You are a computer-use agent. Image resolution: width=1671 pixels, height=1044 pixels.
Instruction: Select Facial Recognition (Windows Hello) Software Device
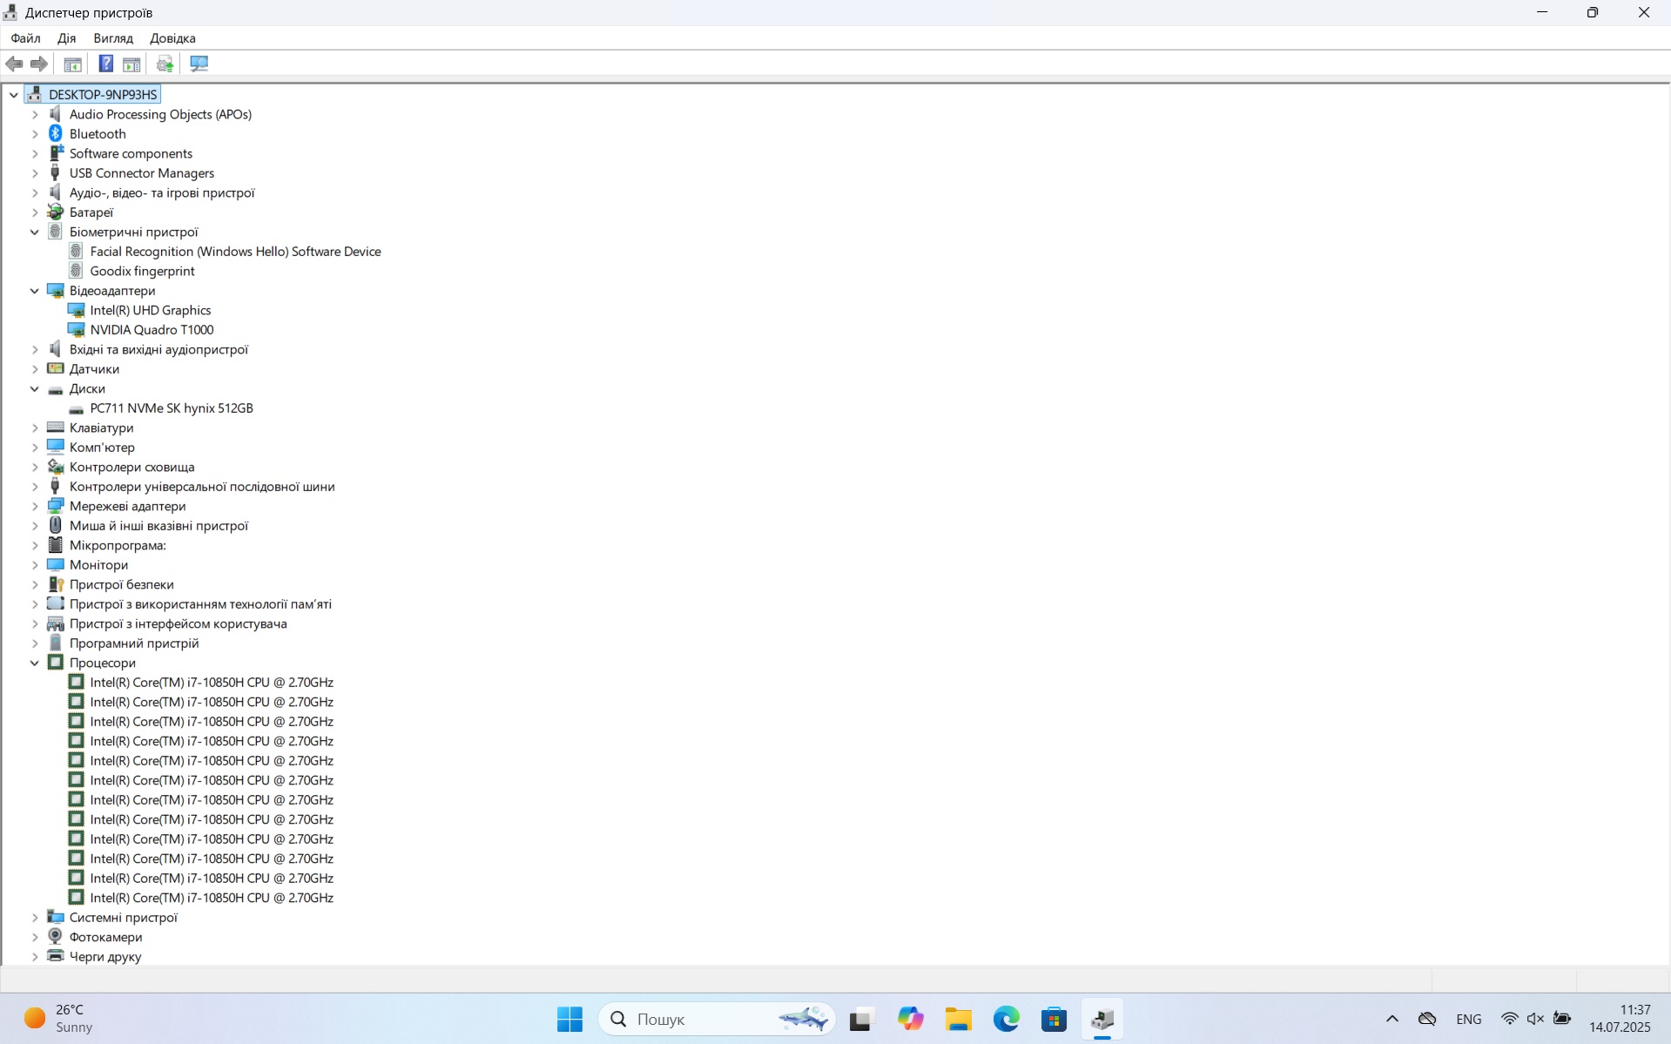pos(235,251)
